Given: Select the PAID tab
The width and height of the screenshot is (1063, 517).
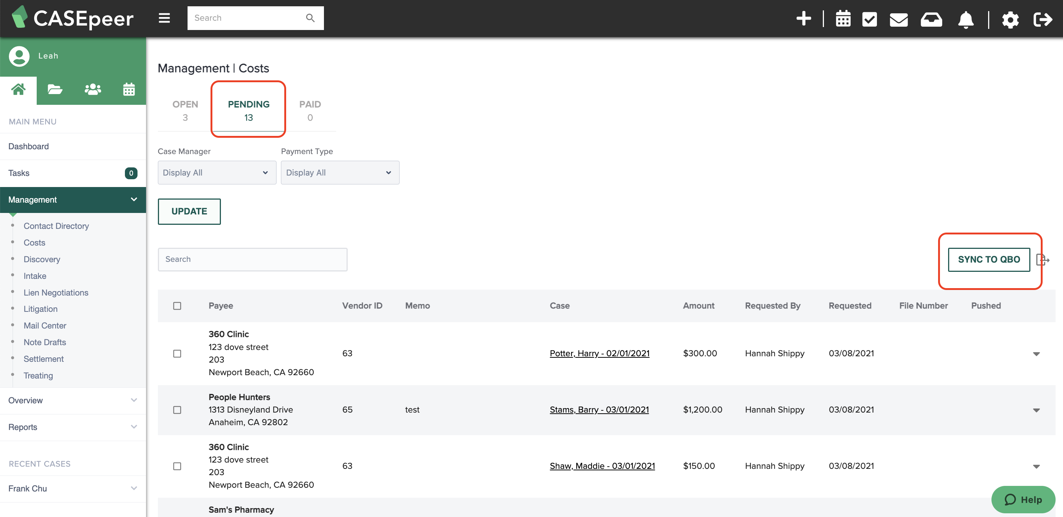Looking at the screenshot, I should (x=310, y=109).
